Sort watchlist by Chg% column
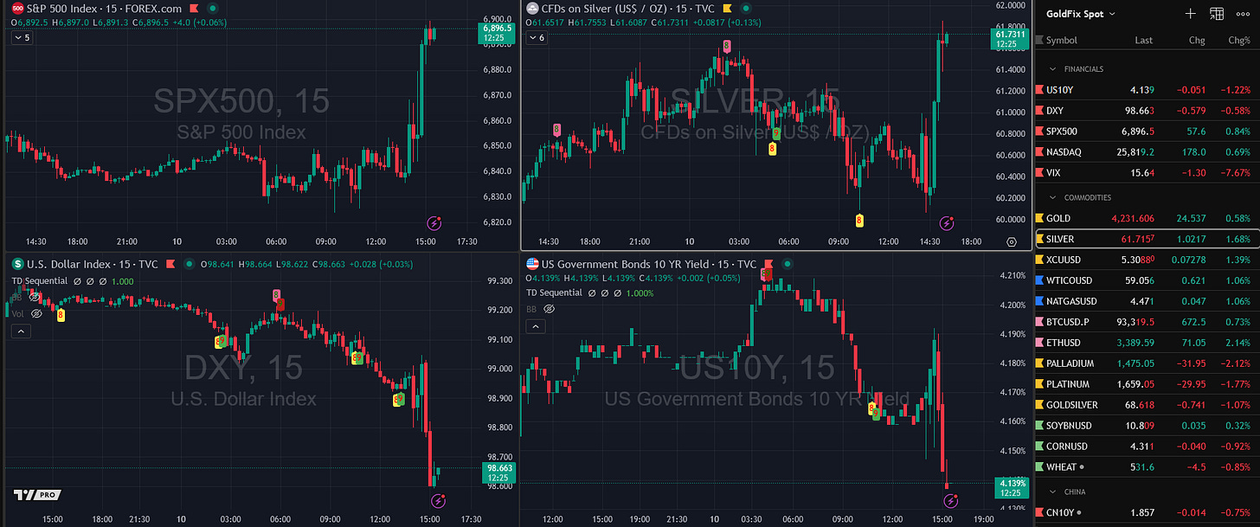 pyautogui.click(x=1239, y=41)
